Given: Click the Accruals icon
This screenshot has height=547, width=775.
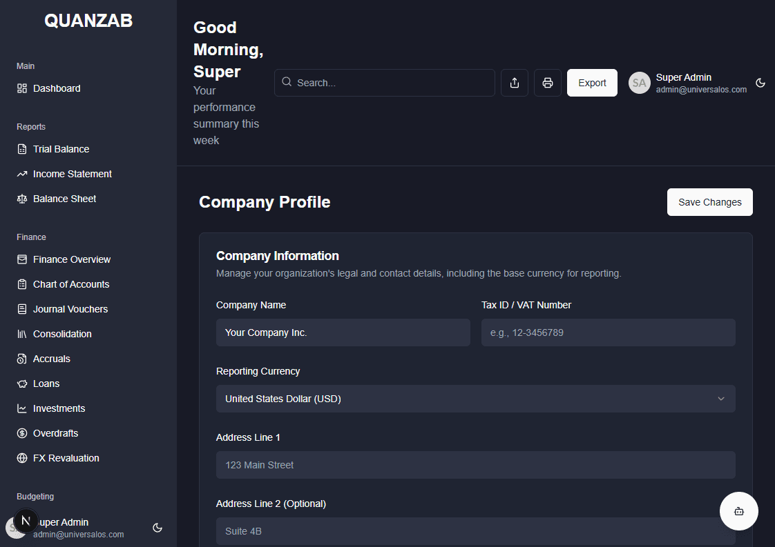Looking at the screenshot, I should tap(21, 359).
